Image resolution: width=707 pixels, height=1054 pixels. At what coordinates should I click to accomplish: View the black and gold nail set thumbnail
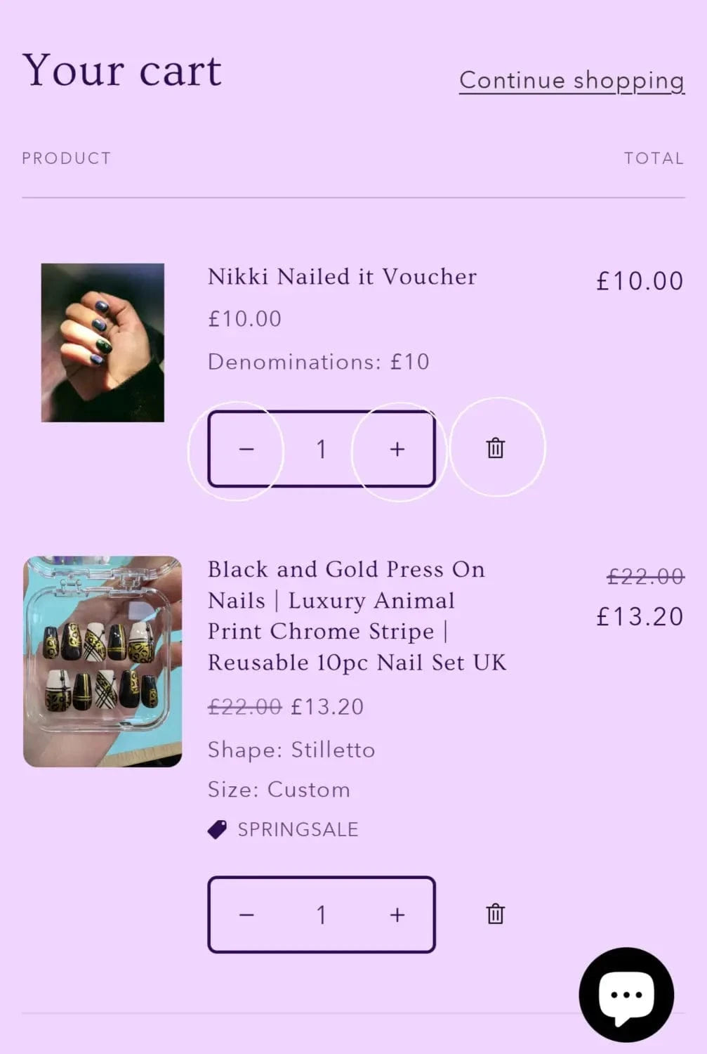click(x=103, y=661)
